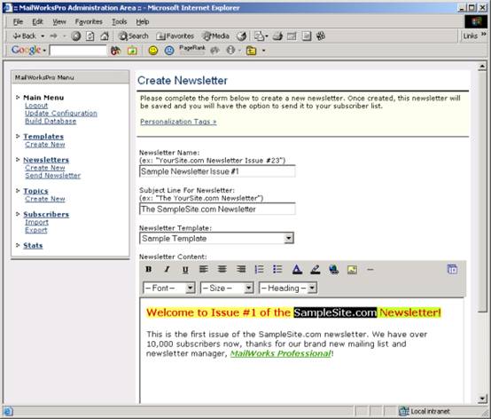Insert a horizontal rule line

(x=370, y=269)
